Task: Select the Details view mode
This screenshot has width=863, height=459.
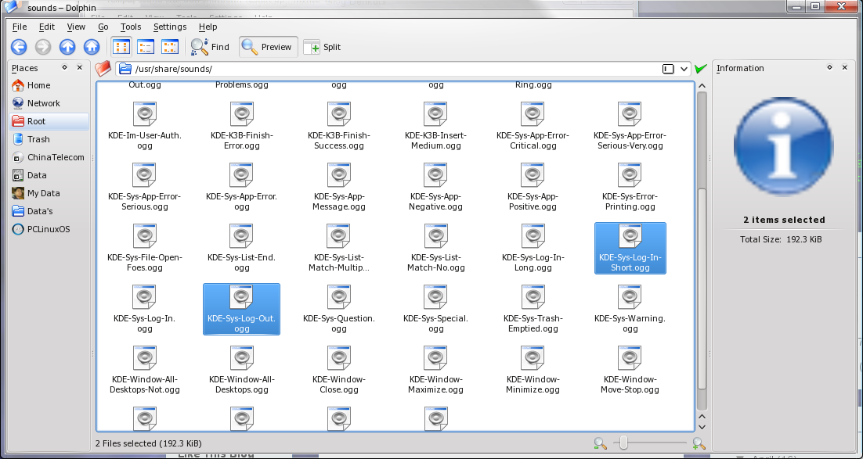Action: pyautogui.click(x=146, y=46)
